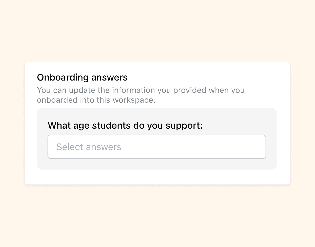315x247 pixels.
Task: Select the Onboarding answers title text
Action: pyautogui.click(x=82, y=77)
